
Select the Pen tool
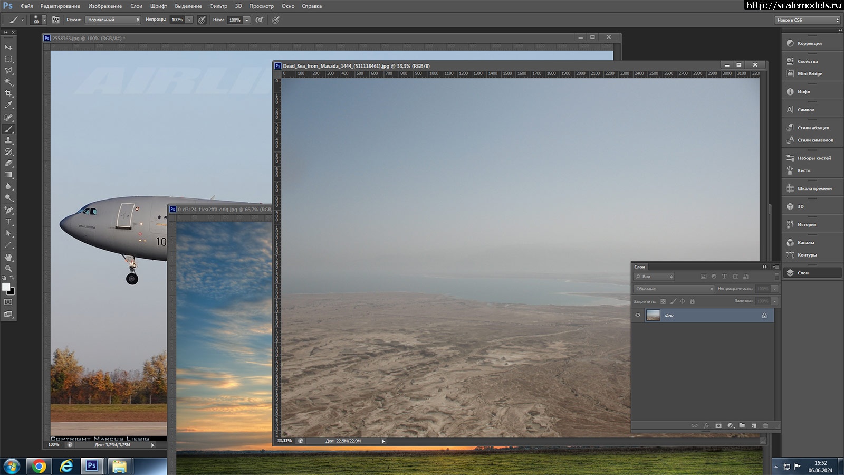(8, 211)
